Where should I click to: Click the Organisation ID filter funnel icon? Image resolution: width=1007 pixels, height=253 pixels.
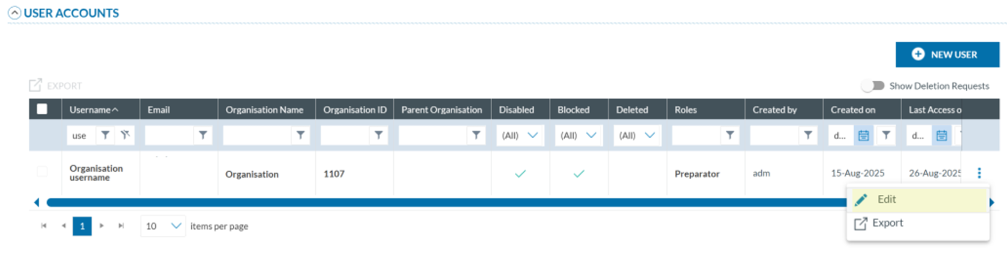coord(378,135)
